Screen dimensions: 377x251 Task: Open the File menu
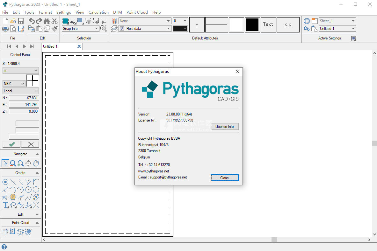(5, 12)
